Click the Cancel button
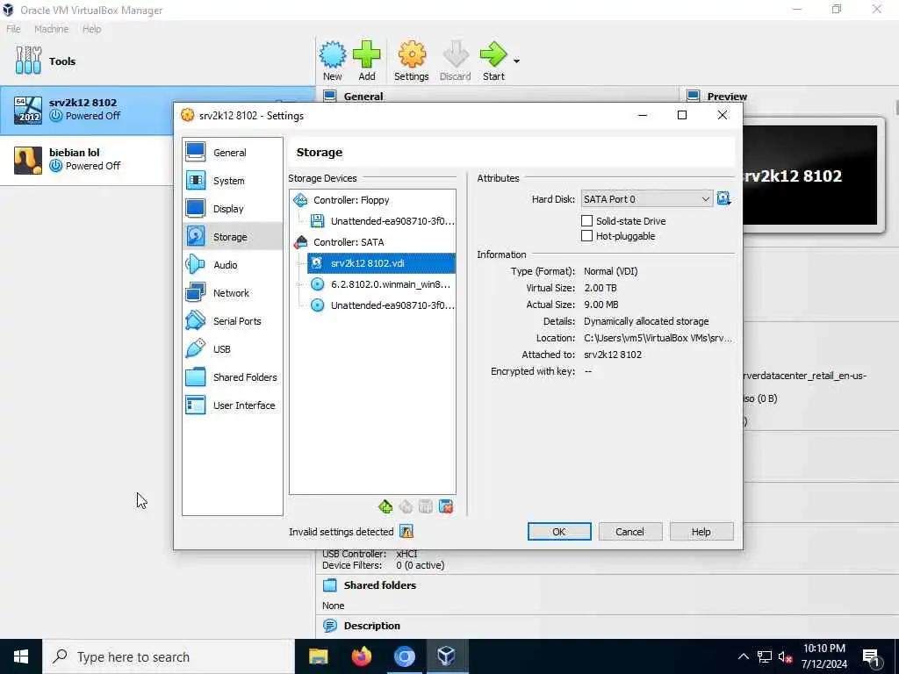 (x=630, y=532)
